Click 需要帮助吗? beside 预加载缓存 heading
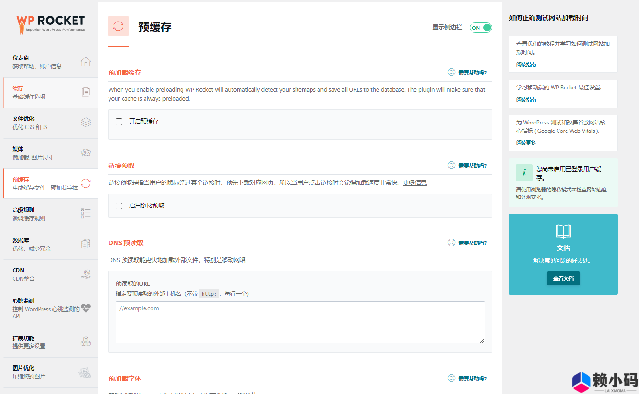The height and width of the screenshot is (394, 639). (x=468, y=73)
